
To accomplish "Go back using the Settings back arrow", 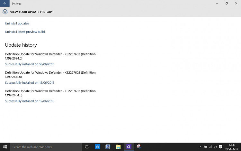I will tap(5, 3).
